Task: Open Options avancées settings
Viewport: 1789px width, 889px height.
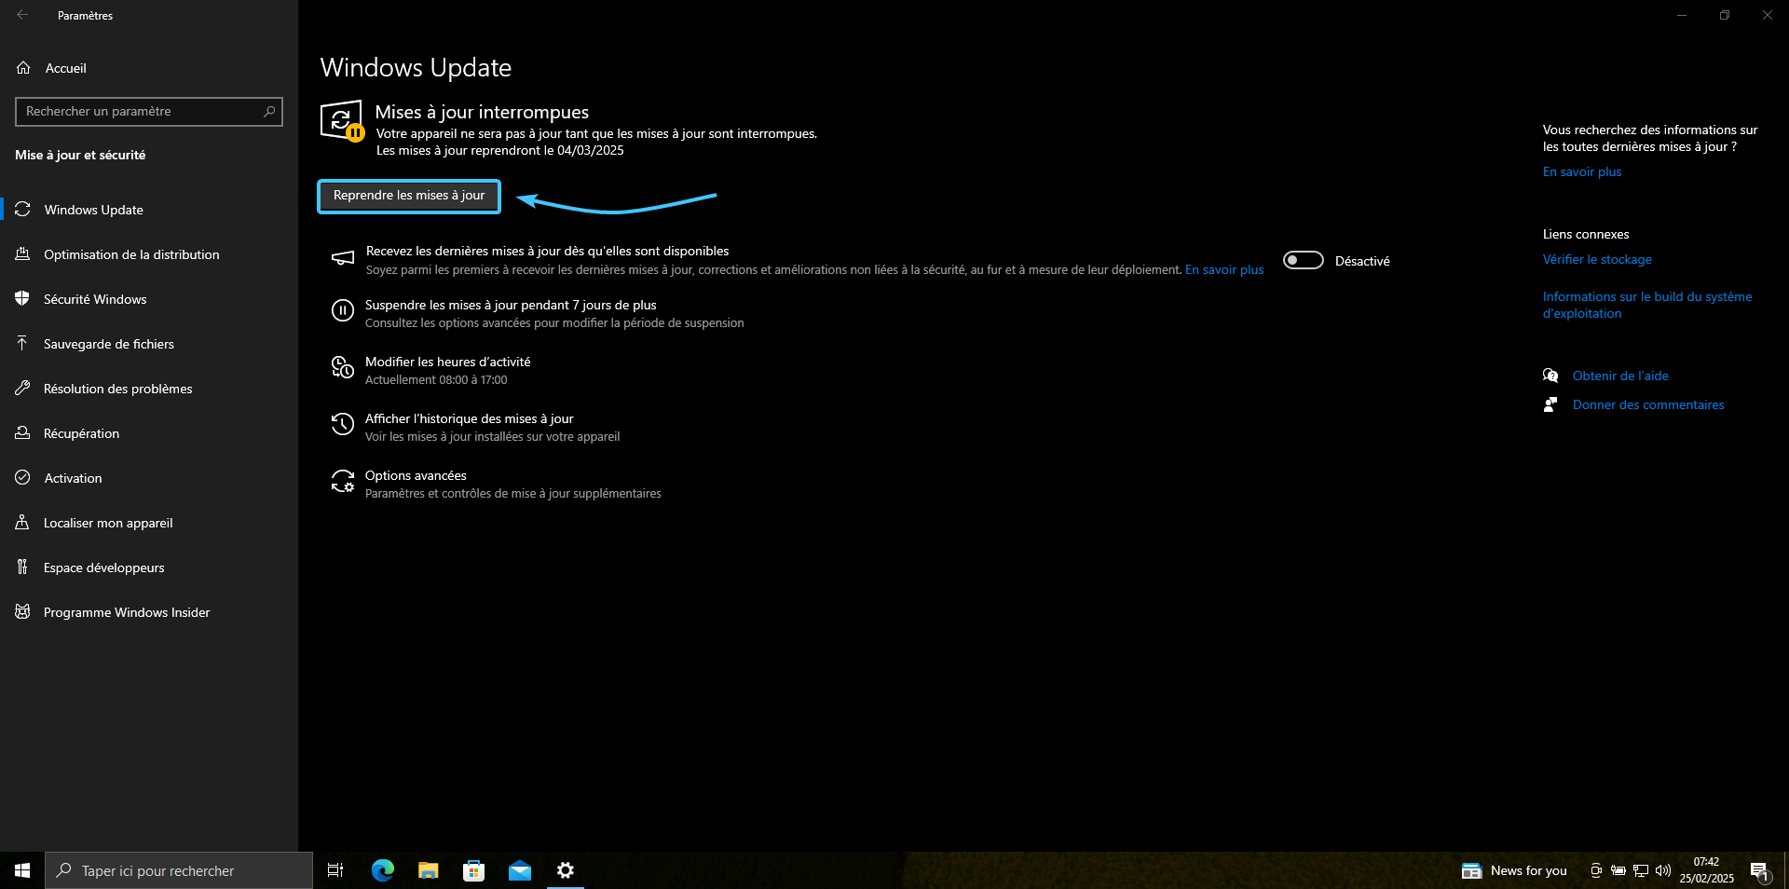Action: tap(416, 475)
